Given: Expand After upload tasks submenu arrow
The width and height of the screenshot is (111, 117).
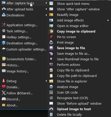Looking at the screenshot, I should [x=46, y=9].
